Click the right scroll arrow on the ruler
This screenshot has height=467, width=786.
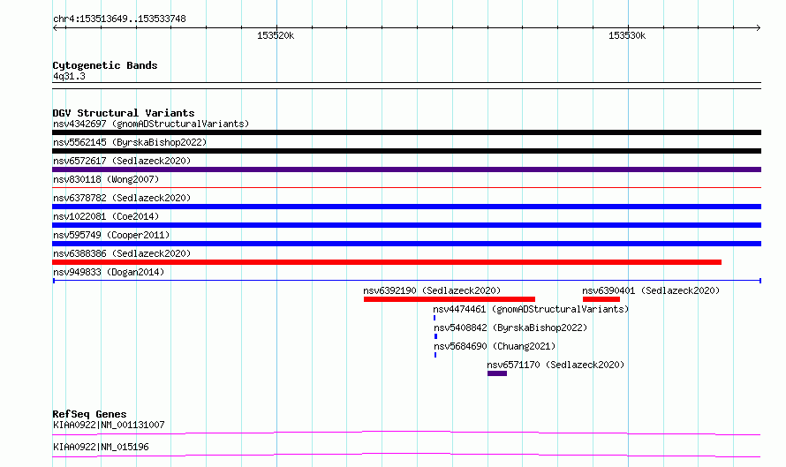[x=758, y=28]
